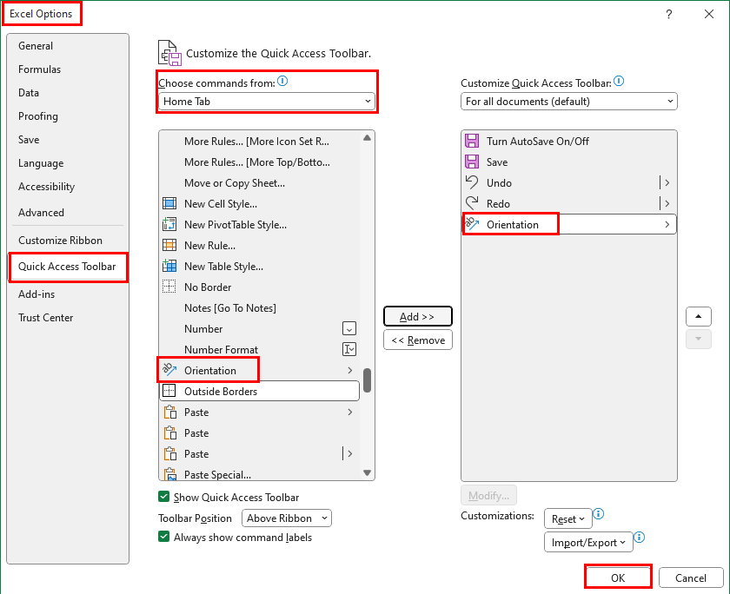This screenshot has height=594, width=730.
Task: Click the Cancel button
Action: tap(691, 577)
